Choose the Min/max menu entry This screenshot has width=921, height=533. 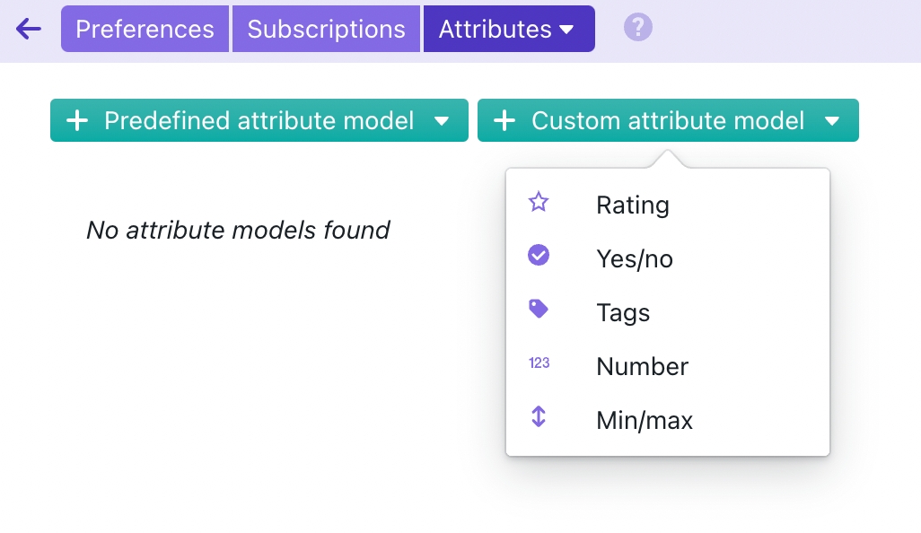point(645,421)
